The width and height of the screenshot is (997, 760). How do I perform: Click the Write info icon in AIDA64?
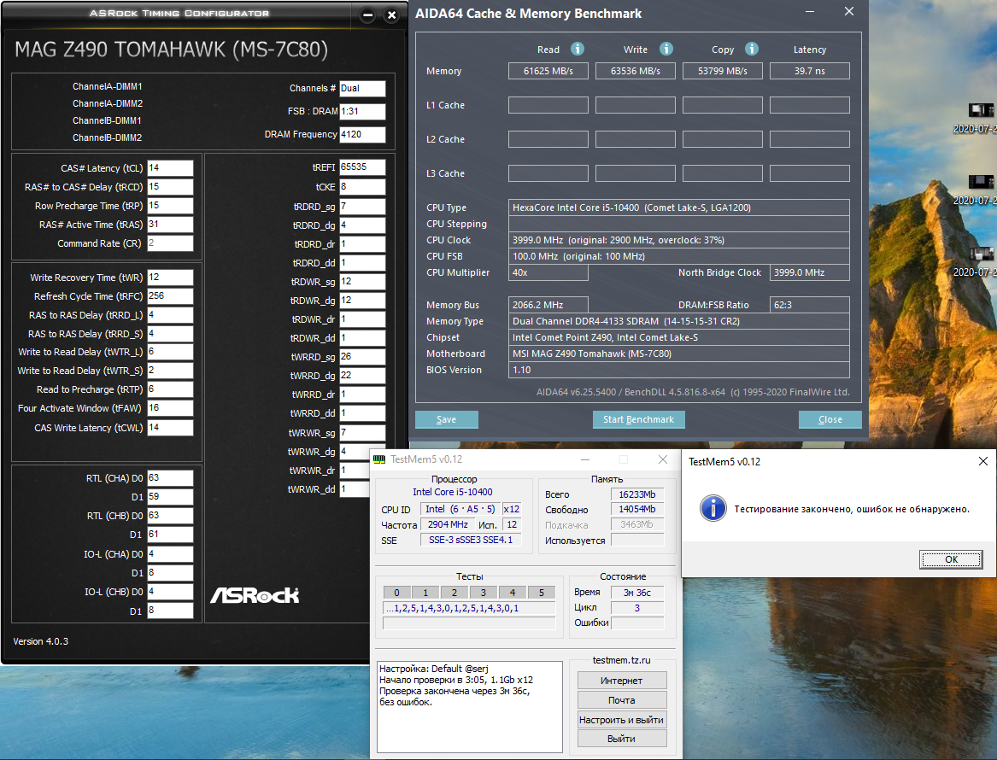tap(666, 49)
